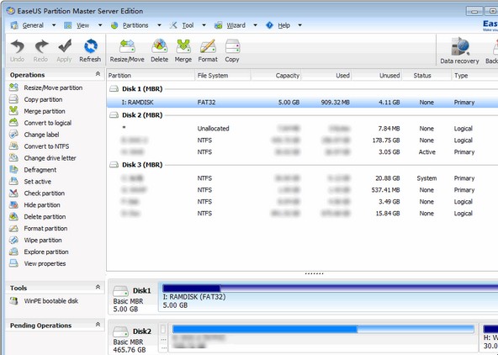Sort by the Partition column header
498x355 pixels.
(151, 76)
